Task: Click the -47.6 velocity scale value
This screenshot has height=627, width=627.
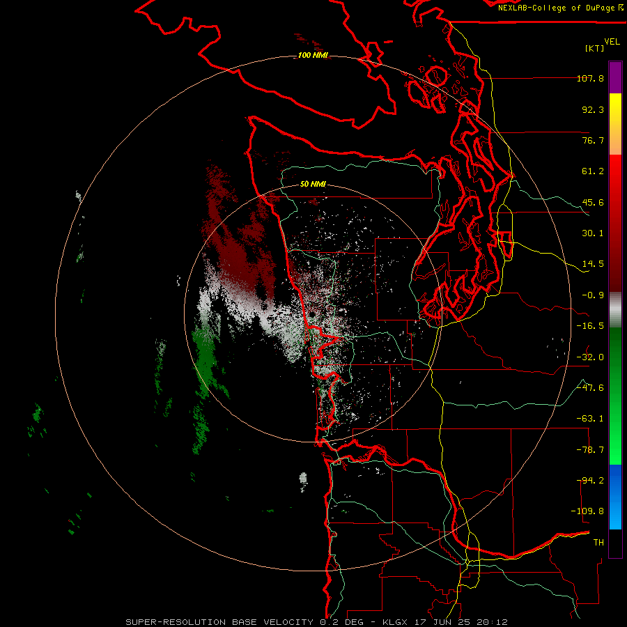Action: (590, 388)
